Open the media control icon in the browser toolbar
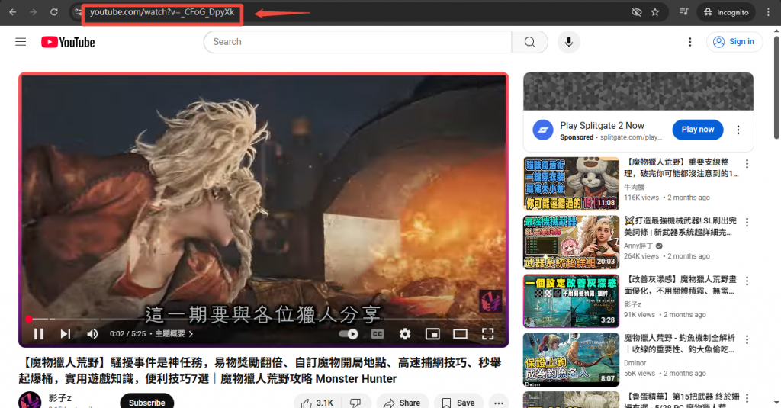 (x=684, y=12)
